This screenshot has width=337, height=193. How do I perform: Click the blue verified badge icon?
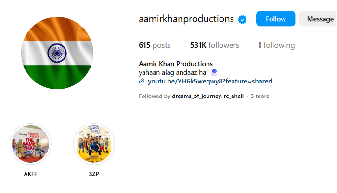242,20
